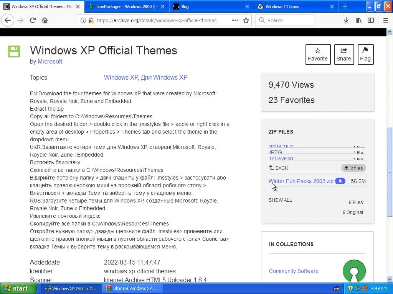Viewport: 393px width, 294px height.
Task: Click the system clock showing 4:49 AM
Action: coord(379,288)
